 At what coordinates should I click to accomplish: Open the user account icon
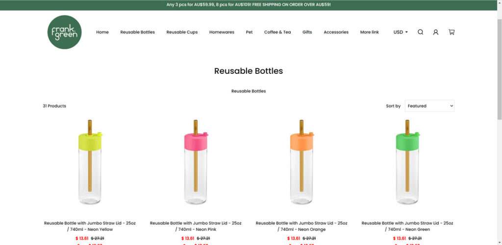point(435,32)
